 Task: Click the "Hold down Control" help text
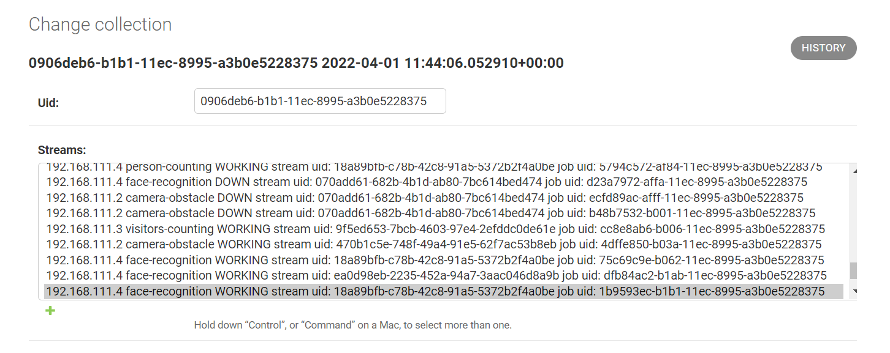(352, 325)
